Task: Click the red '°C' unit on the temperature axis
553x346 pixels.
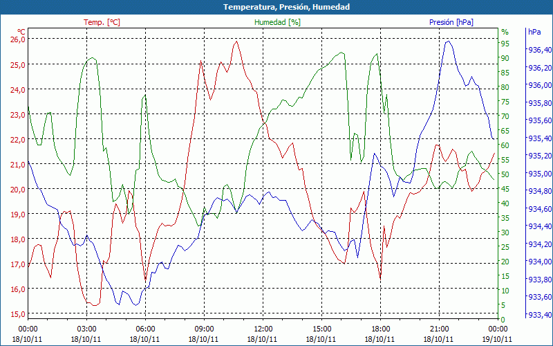Action: point(21,31)
